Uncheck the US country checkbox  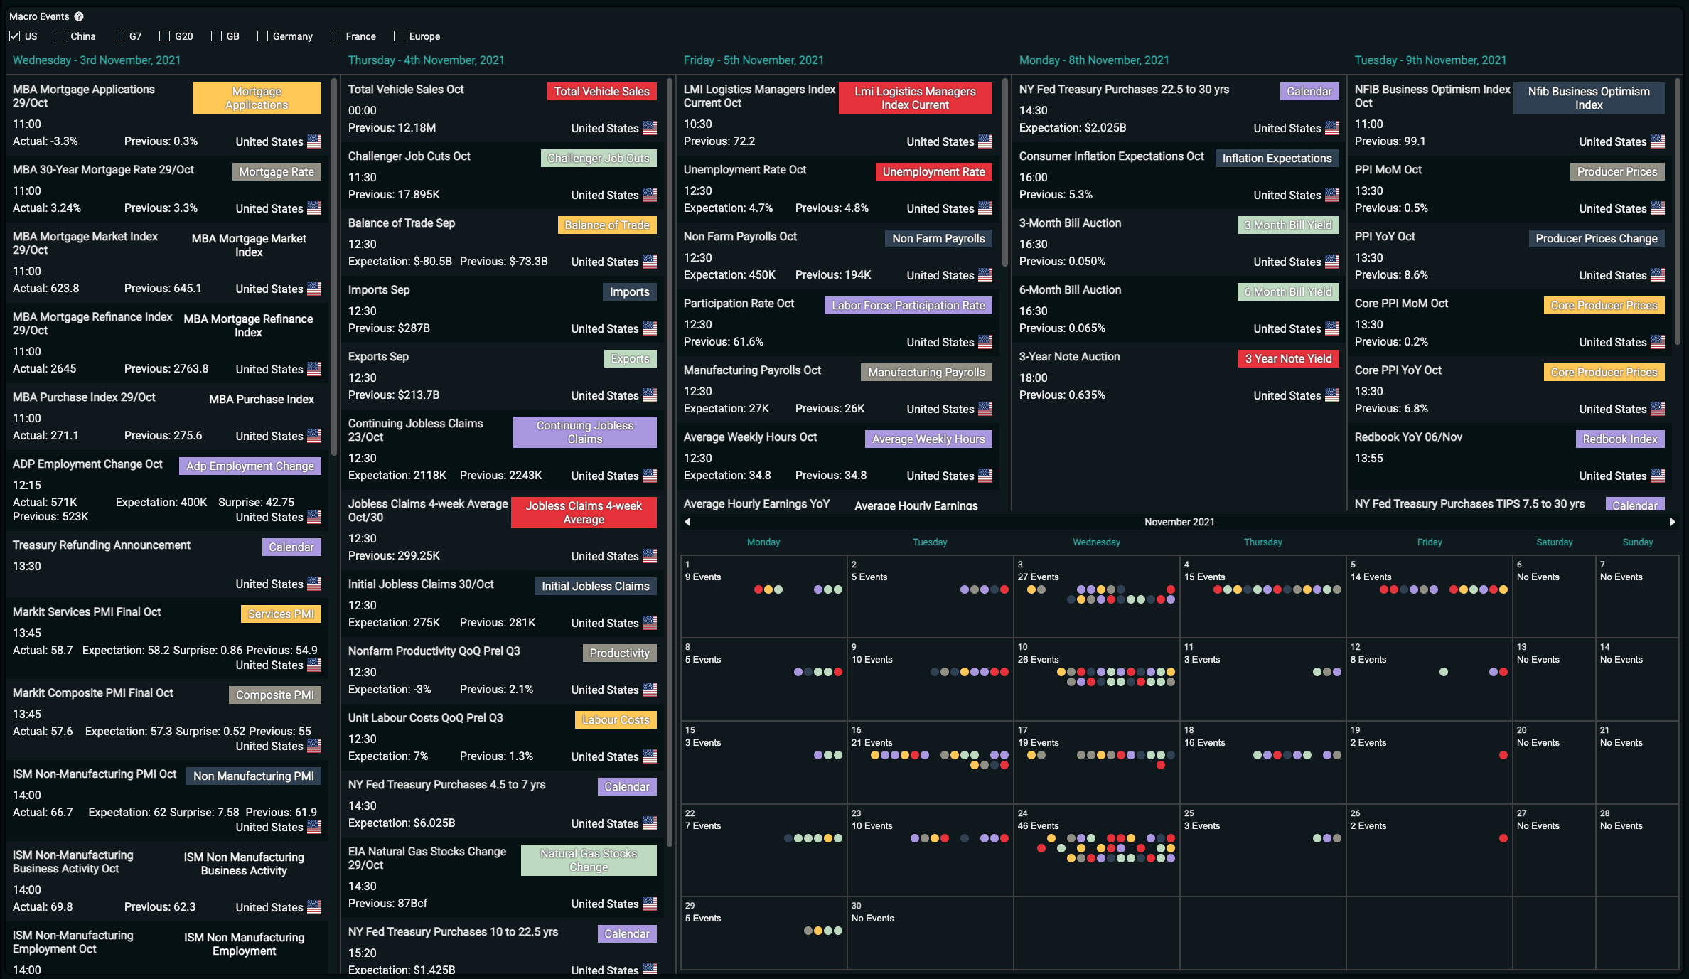point(15,36)
